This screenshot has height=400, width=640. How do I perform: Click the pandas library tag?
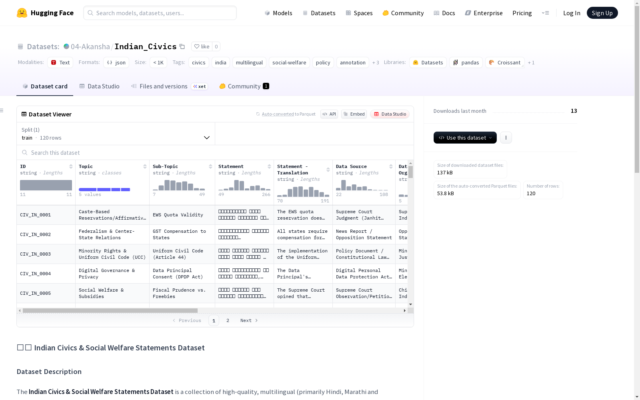(x=466, y=62)
